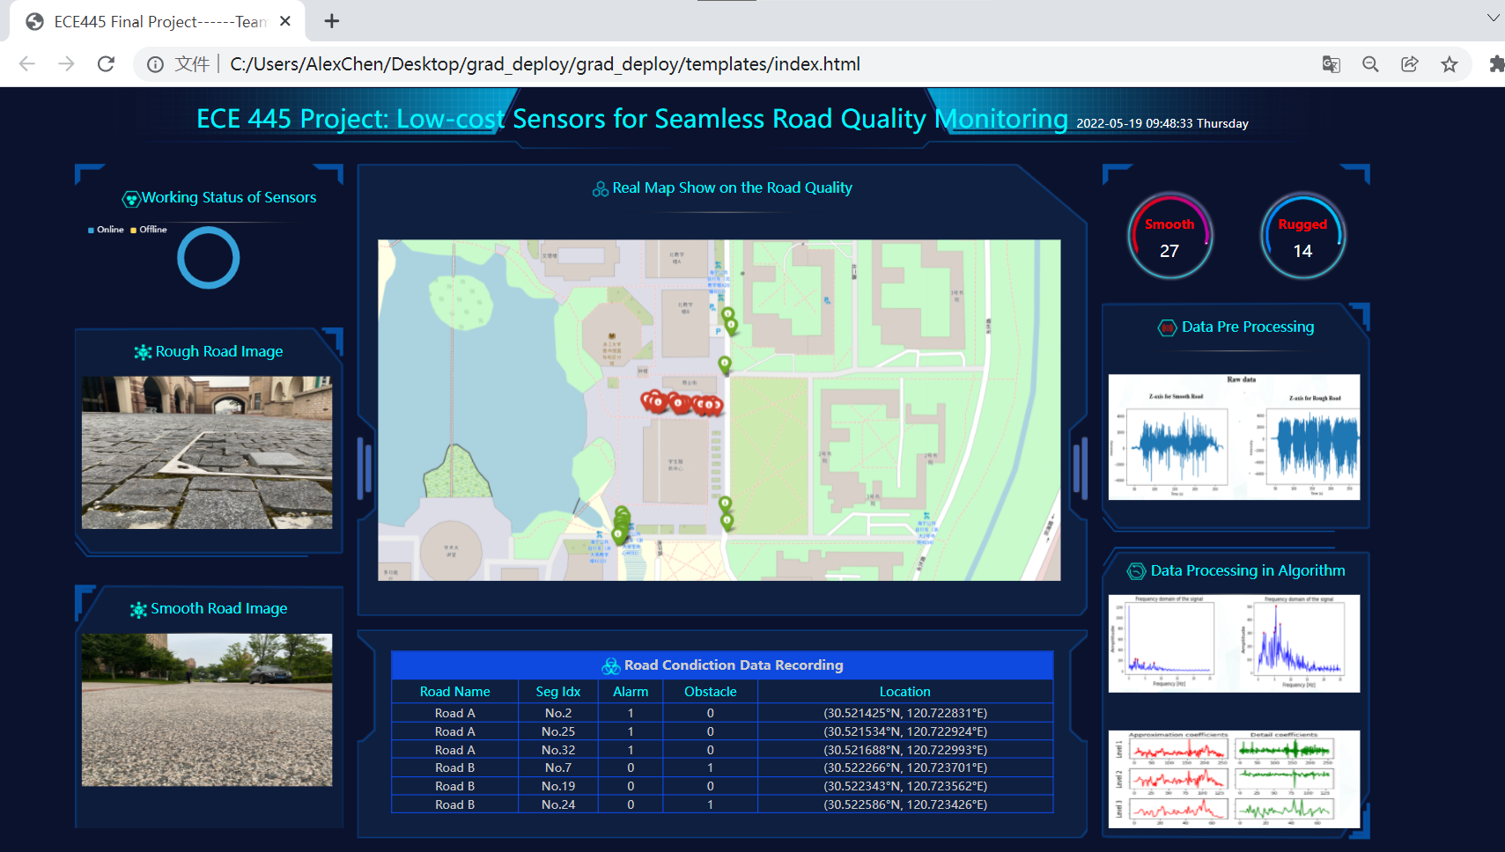Click the Smooth gauge ring showing 27
Screen dimensions: 1505x852
1169,236
